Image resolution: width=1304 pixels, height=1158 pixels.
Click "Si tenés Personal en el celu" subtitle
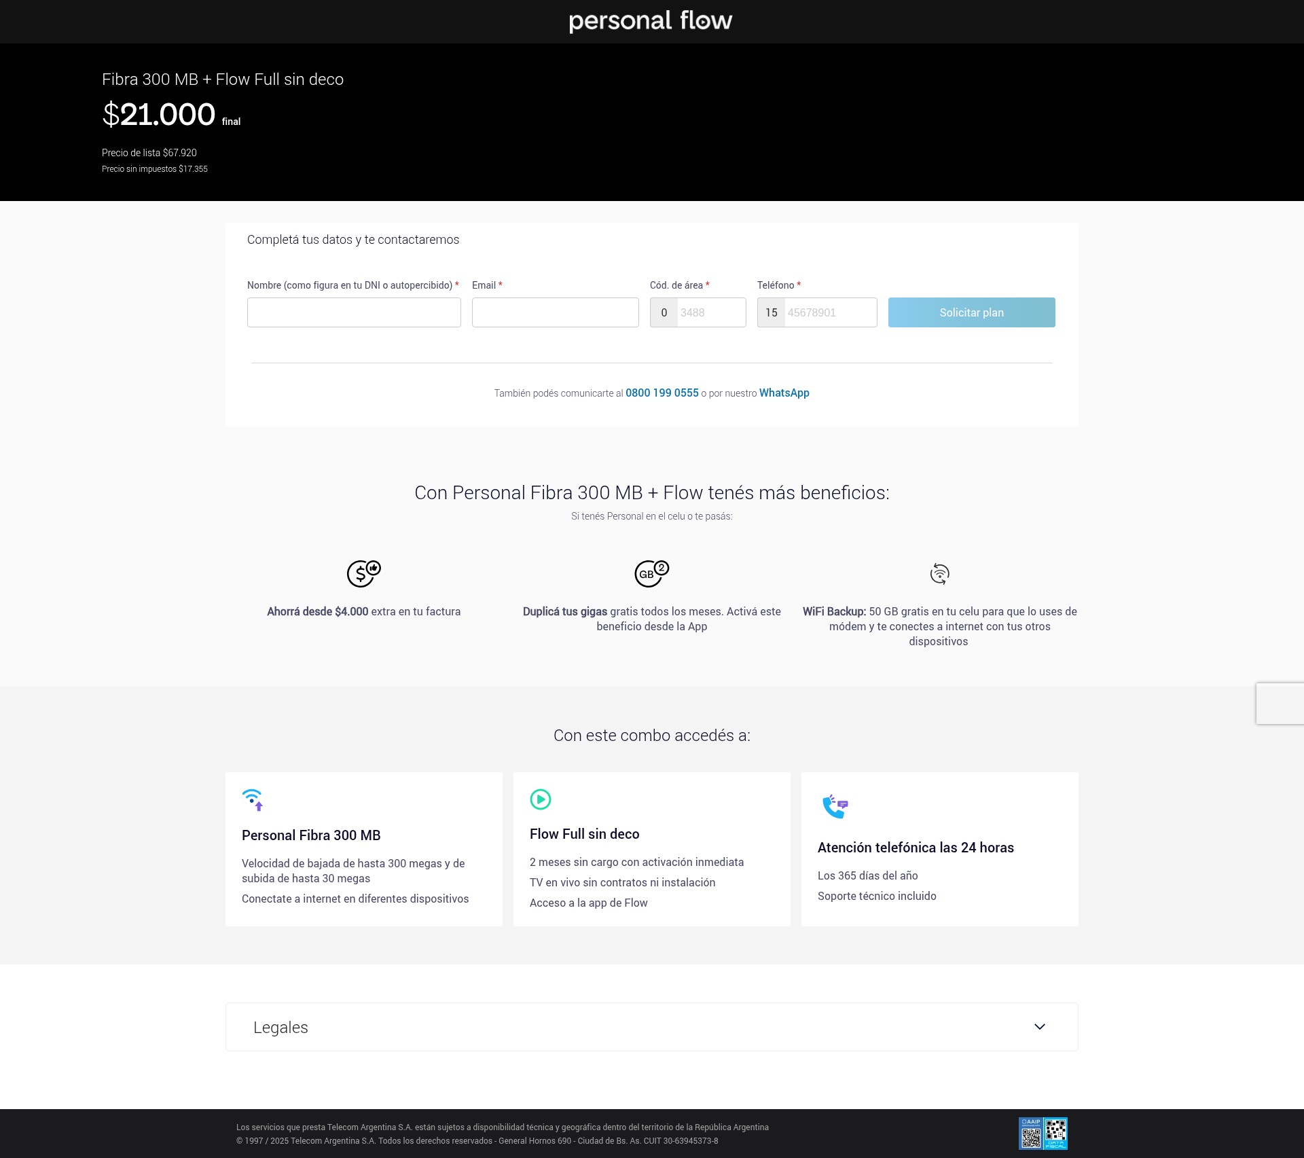pos(652,516)
